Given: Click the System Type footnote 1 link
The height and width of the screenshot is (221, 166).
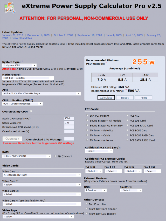Looking at the screenshot, I should tap(23, 61).
